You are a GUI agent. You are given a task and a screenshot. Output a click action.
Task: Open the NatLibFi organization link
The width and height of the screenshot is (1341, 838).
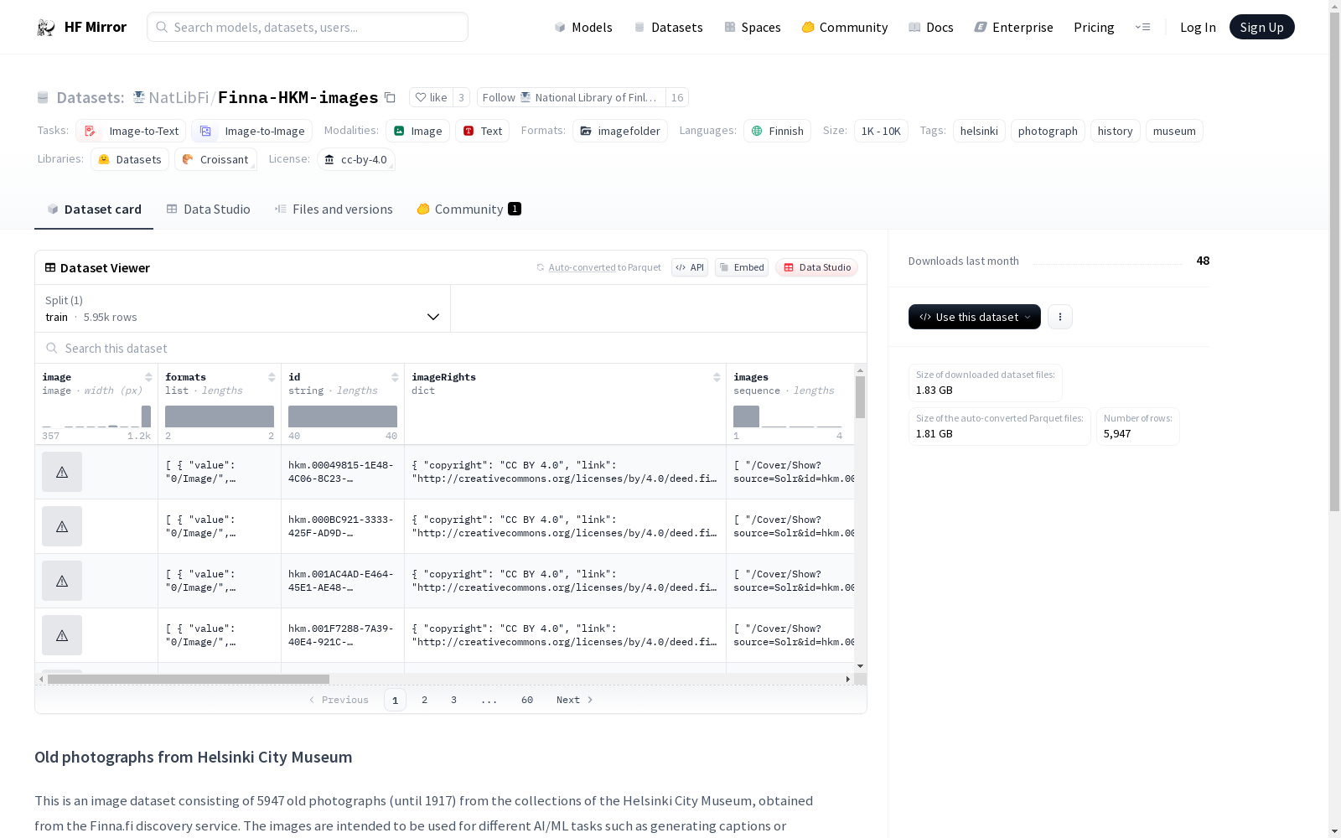179,97
